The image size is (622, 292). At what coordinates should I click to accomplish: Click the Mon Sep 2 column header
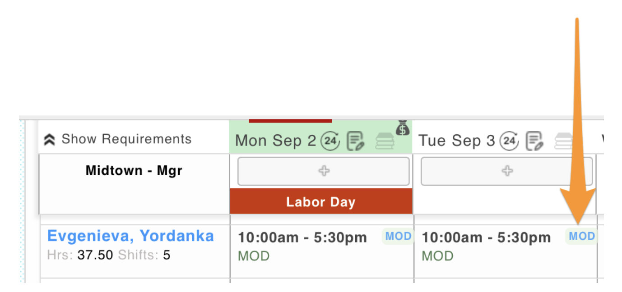(275, 141)
